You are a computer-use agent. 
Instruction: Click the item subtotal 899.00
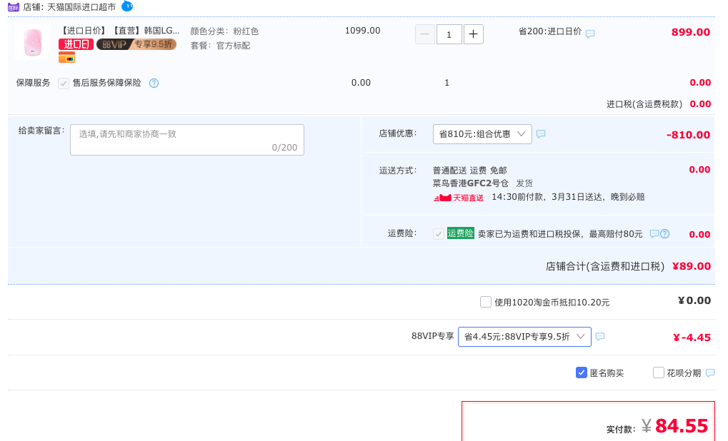(691, 32)
